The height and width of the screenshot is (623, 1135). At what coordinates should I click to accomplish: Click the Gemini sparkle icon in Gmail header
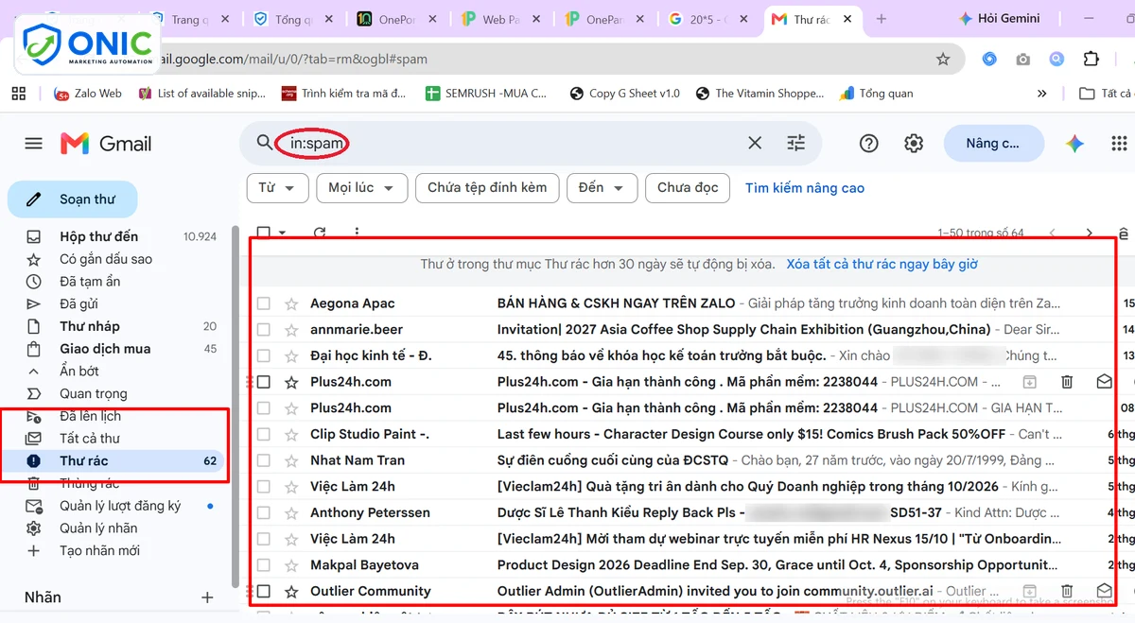pyautogui.click(x=1074, y=144)
